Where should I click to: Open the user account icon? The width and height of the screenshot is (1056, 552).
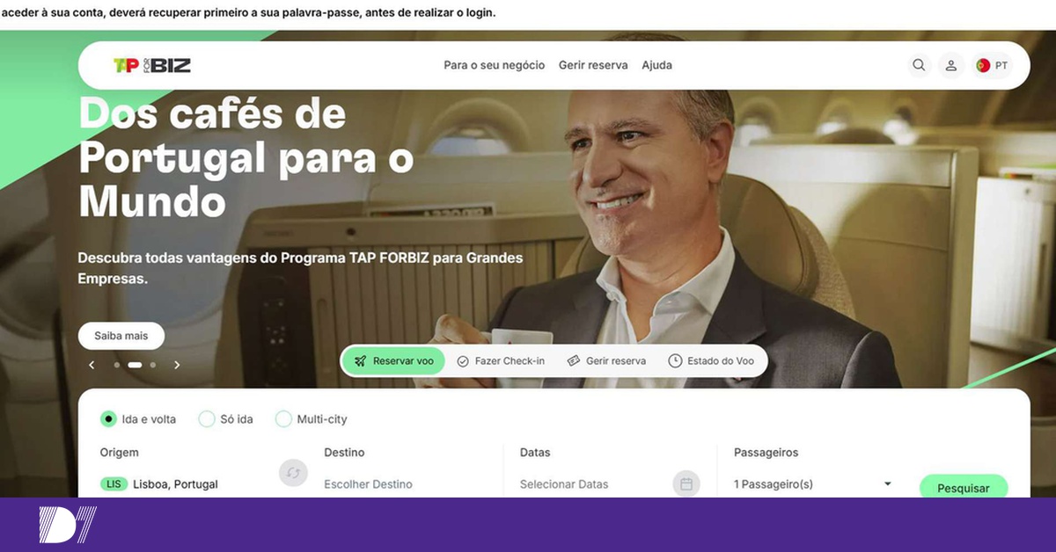coord(951,65)
